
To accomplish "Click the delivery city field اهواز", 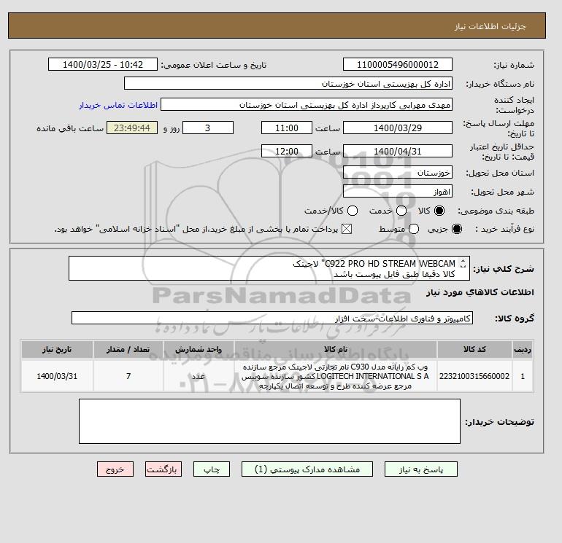I will pyautogui.click(x=398, y=192).
